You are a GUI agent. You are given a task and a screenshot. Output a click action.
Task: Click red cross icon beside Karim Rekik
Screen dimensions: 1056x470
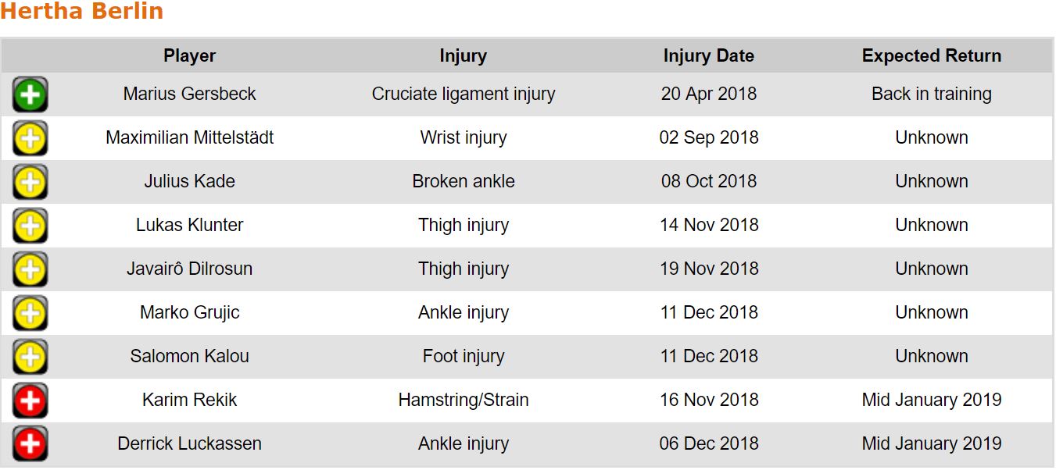(x=30, y=401)
